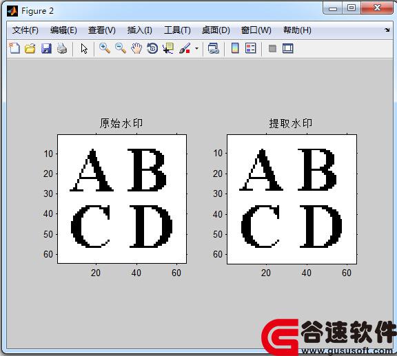Toggle the Edit Plot arrow tool
Image resolution: width=397 pixels, height=356 pixels.
[x=84, y=48]
